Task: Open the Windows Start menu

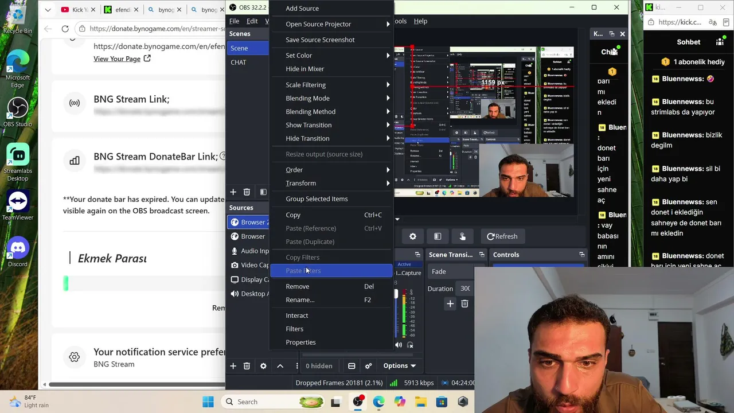Action: (x=208, y=402)
